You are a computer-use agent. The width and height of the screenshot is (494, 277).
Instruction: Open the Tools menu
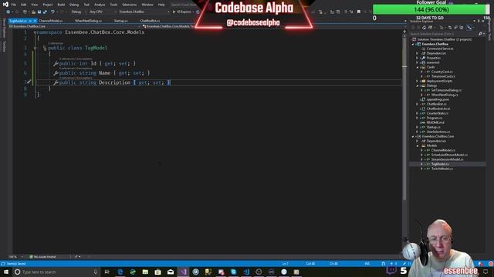point(113,5)
